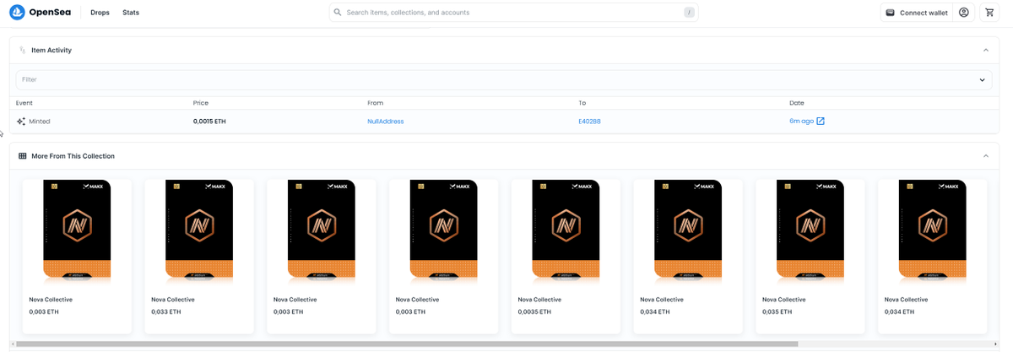Collapse the Item Activity section chevron

point(985,50)
